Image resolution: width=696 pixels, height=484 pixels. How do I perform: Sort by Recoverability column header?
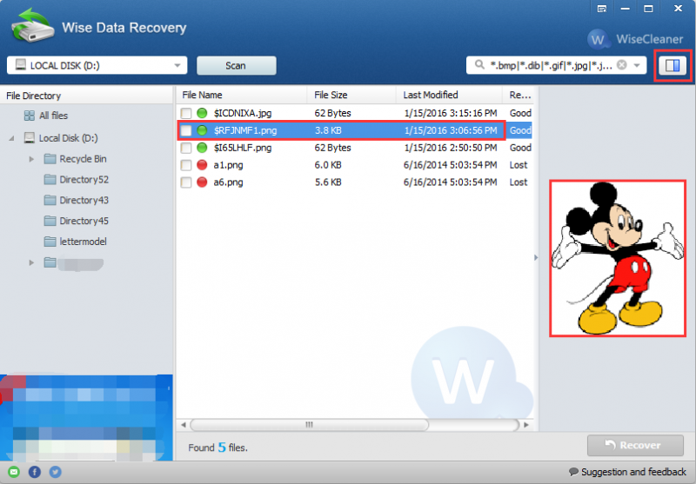(x=518, y=95)
